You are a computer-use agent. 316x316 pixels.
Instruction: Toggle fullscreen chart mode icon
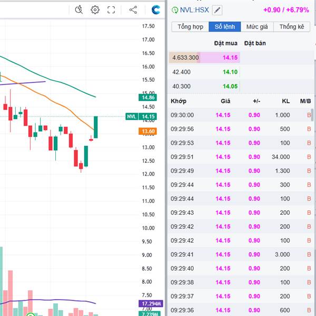[111, 9]
